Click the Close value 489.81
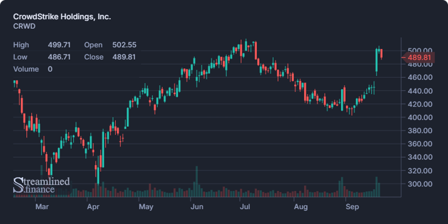Image resolution: width=448 pixels, height=224 pixels. pos(124,57)
